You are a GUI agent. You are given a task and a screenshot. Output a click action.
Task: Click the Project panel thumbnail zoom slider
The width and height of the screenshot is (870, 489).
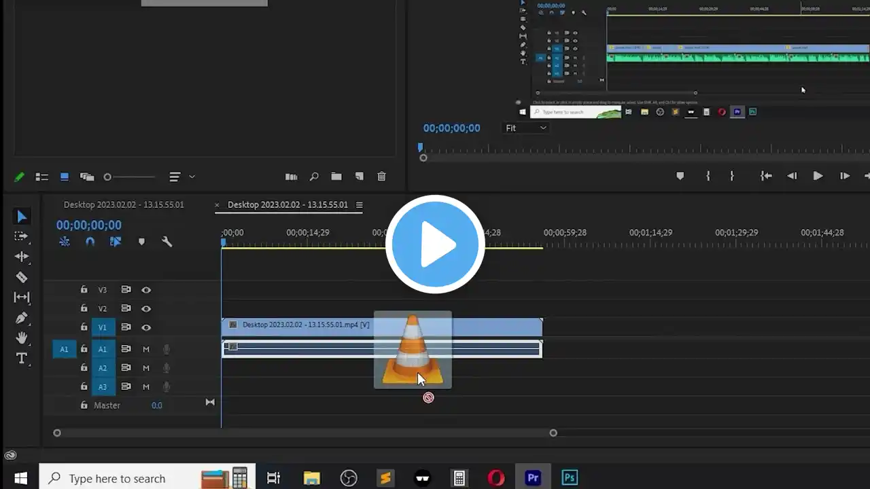click(129, 177)
